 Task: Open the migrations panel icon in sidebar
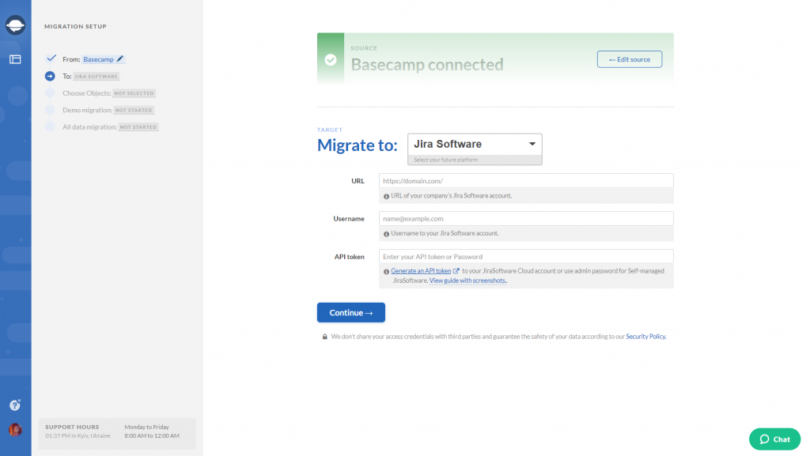15,58
